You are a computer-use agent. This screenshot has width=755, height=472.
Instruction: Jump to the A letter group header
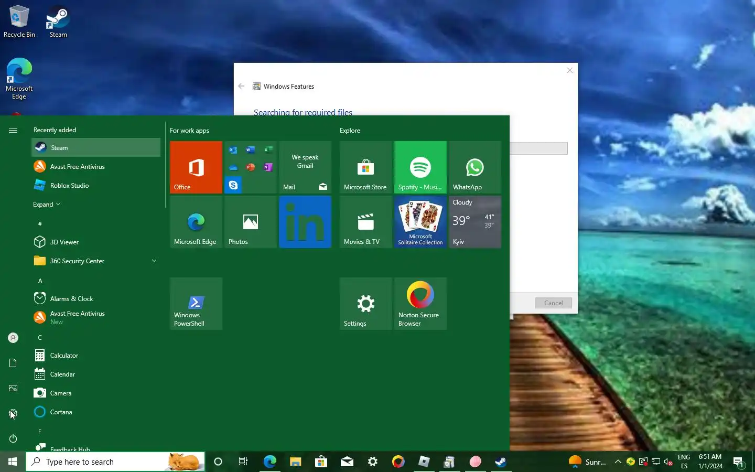(x=40, y=281)
